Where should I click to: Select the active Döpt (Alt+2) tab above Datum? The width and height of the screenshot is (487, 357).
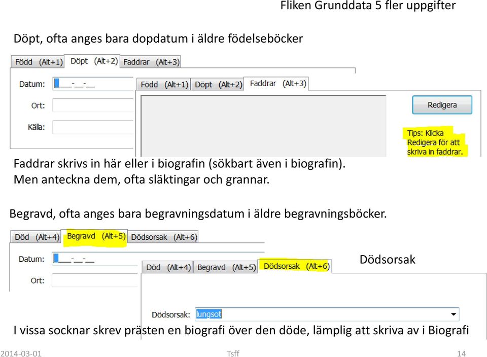pyautogui.click(x=92, y=61)
